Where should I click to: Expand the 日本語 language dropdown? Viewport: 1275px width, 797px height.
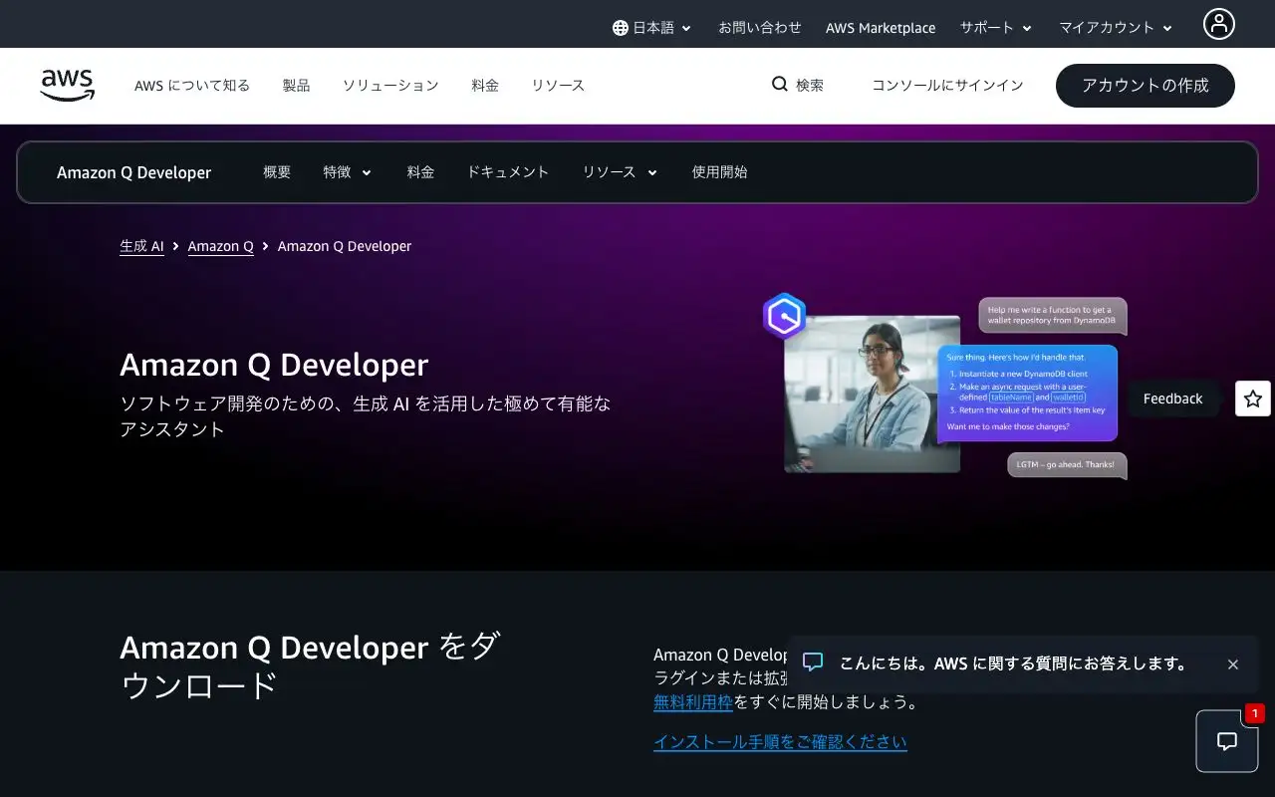click(652, 28)
